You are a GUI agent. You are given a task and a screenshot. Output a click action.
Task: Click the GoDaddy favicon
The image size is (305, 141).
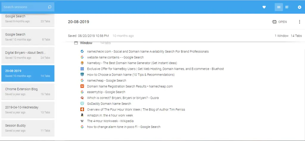(x=82, y=104)
